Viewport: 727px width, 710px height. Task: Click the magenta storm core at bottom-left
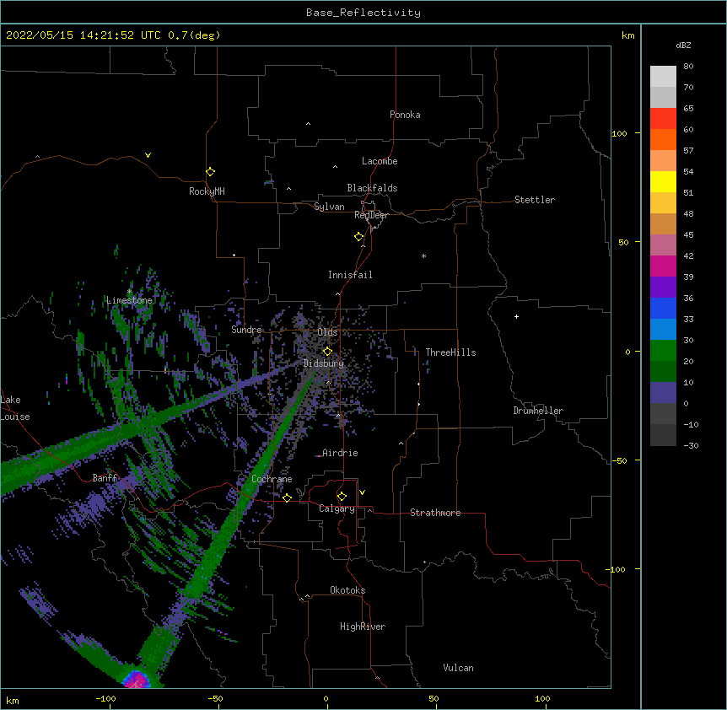[x=137, y=680]
